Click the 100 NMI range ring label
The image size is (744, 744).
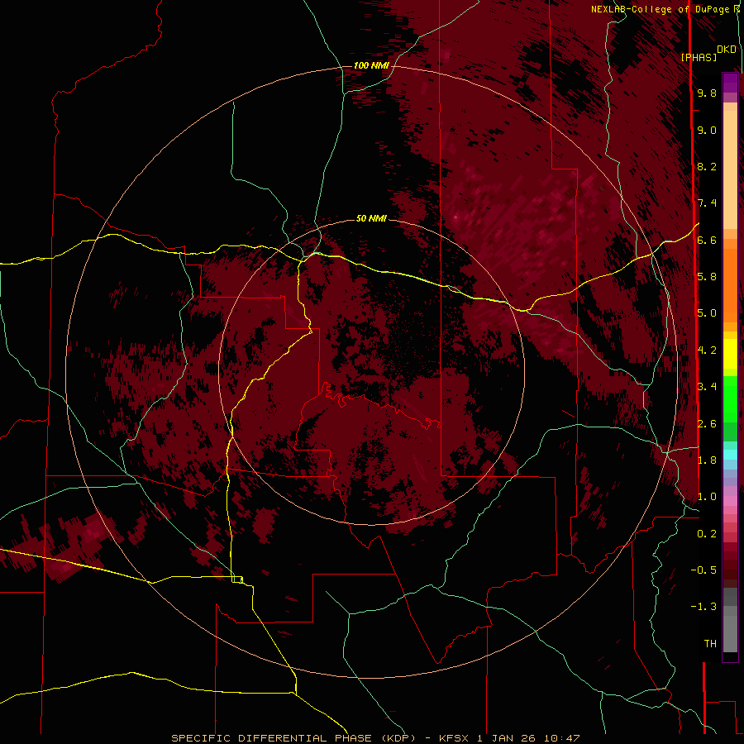tap(371, 65)
